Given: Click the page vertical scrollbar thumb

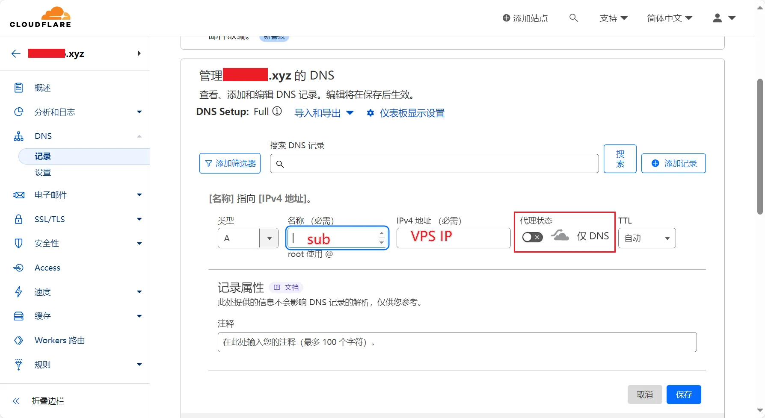Looking at the screenshot, I should pos(760,146).
